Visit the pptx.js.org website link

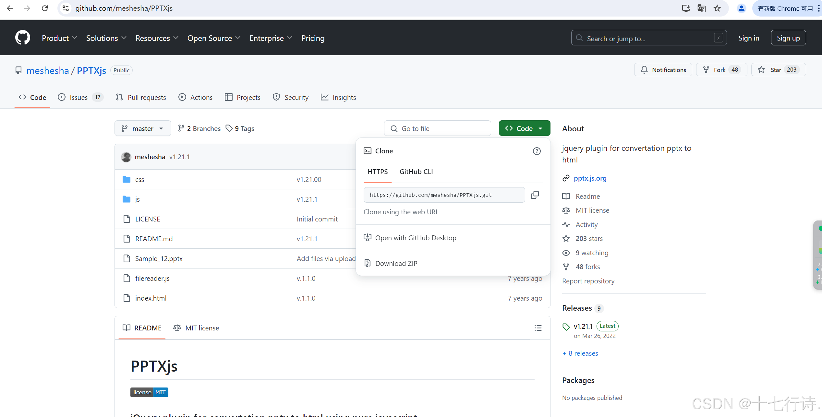point(590,178)
